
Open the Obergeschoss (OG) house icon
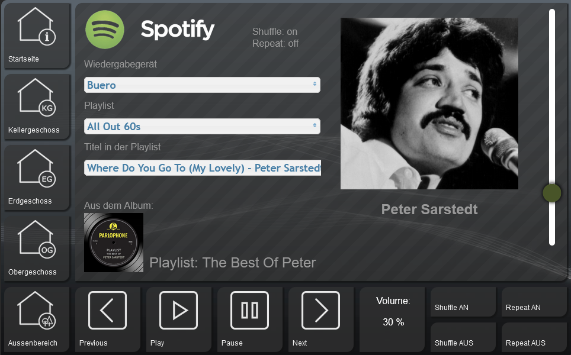[x=37, y=240]
